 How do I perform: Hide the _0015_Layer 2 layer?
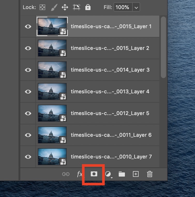click(28, 48)
